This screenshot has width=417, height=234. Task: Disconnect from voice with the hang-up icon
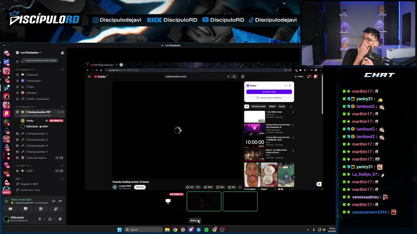coord(60,201)
